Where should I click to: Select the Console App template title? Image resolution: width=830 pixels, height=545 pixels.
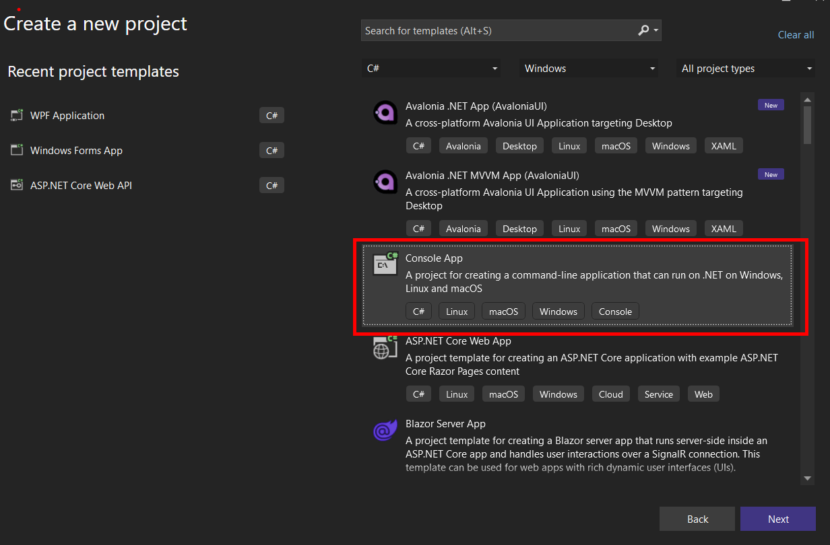pos(434,258)
